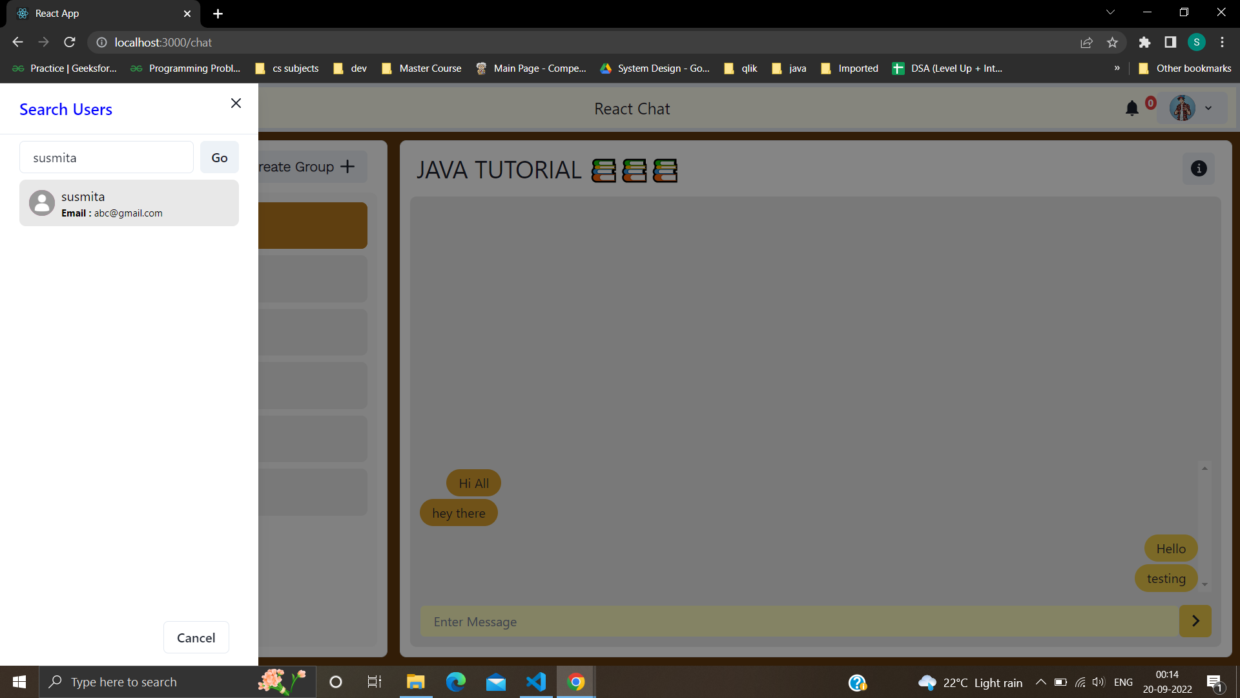This screenshot has width=1240, height=698.
Task: Close the Search Users drawer
Action: coord(236,103)
